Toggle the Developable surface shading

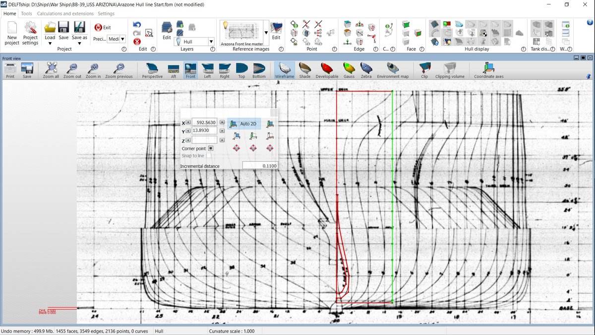326,70
